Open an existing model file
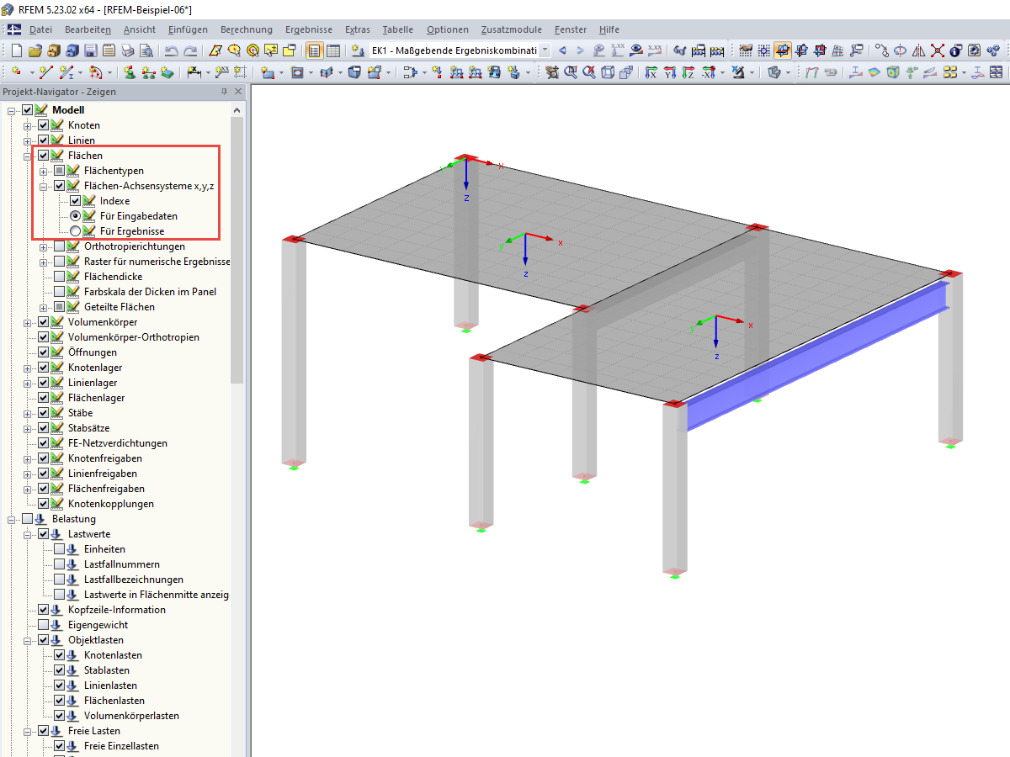 click(35, 50)
